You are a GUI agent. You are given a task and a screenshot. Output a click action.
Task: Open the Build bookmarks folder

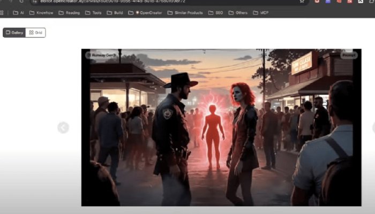click(115, 13)
